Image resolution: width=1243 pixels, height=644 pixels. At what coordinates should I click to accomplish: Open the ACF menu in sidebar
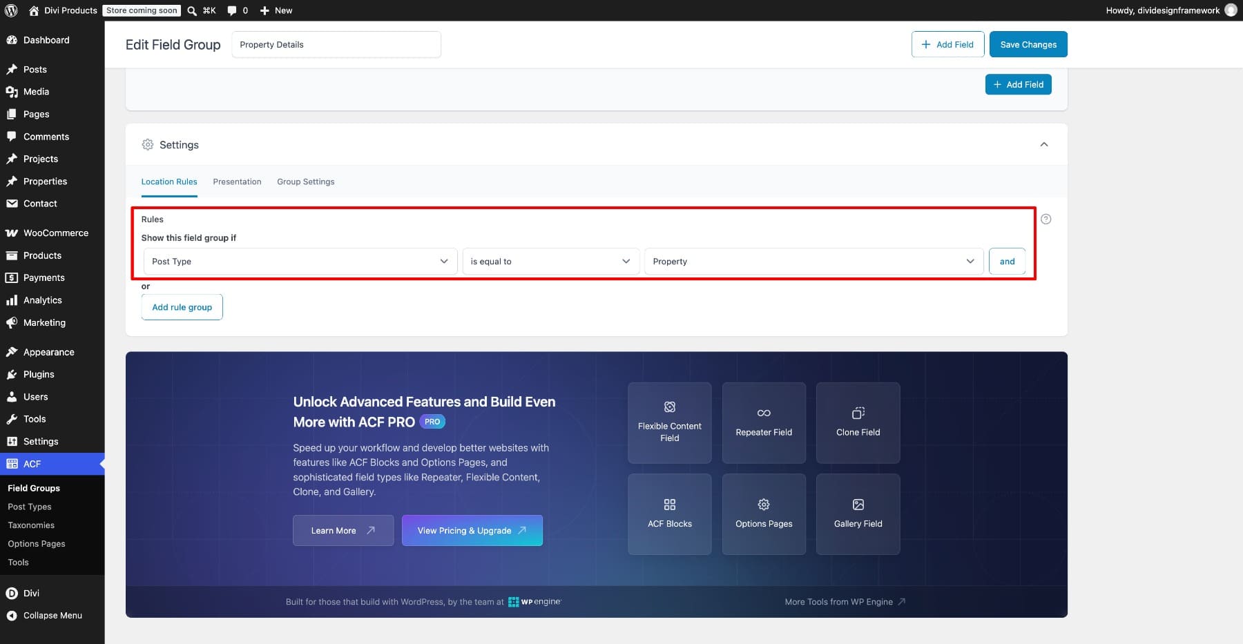[x=52, y=464]
